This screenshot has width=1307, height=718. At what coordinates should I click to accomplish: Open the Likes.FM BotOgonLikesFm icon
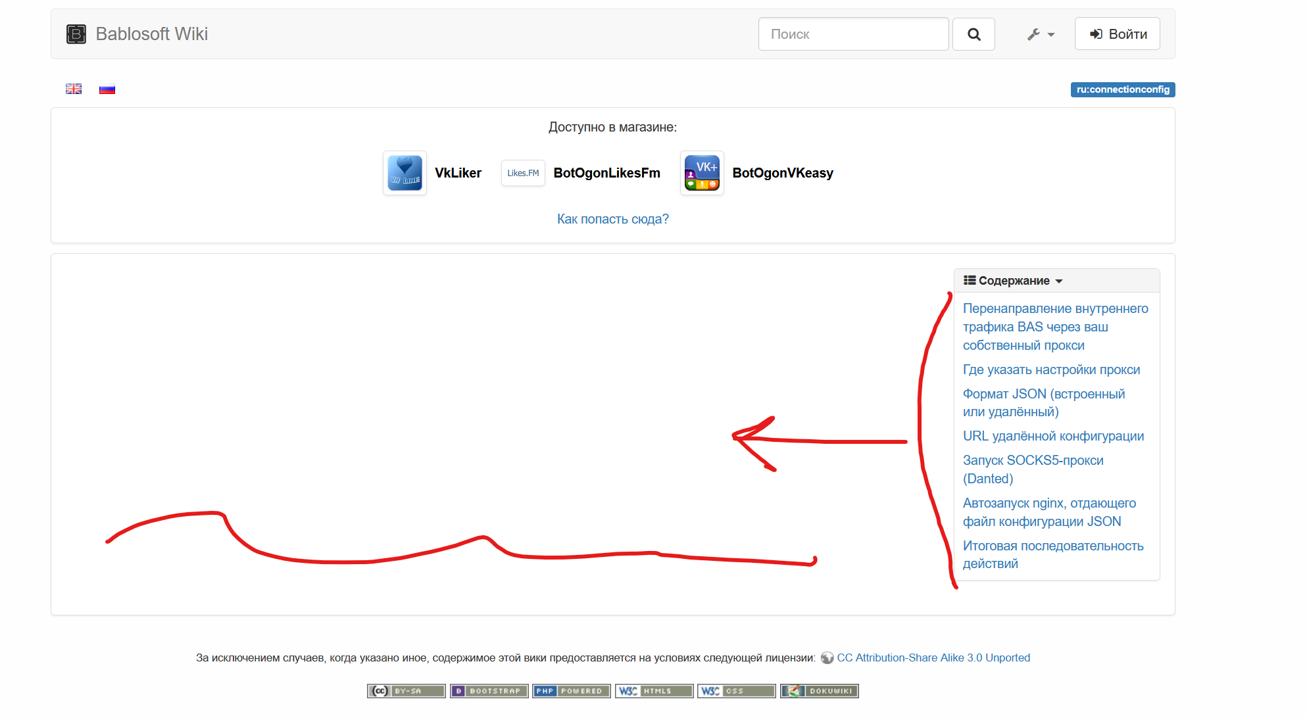coord(523,173)
